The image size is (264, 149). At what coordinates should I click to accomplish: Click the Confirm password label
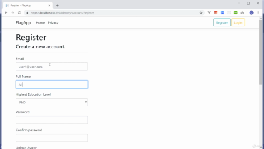coord(29,130)
